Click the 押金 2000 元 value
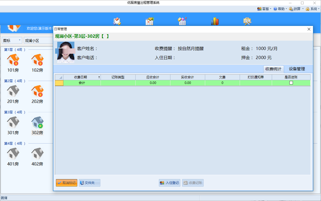The height and width of the screenshot is (201, 321). click(x=264, y=57)
